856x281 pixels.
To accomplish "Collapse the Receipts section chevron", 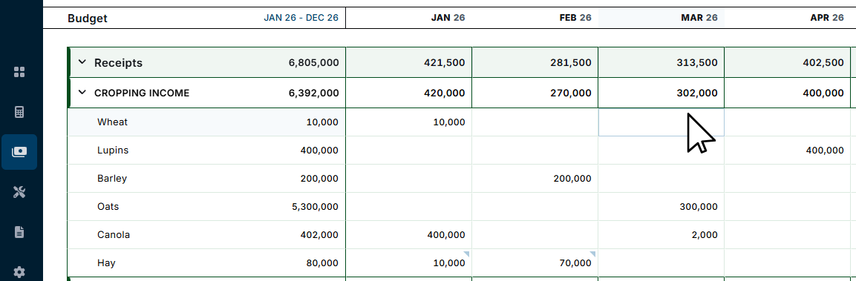I will coord(82,62).
